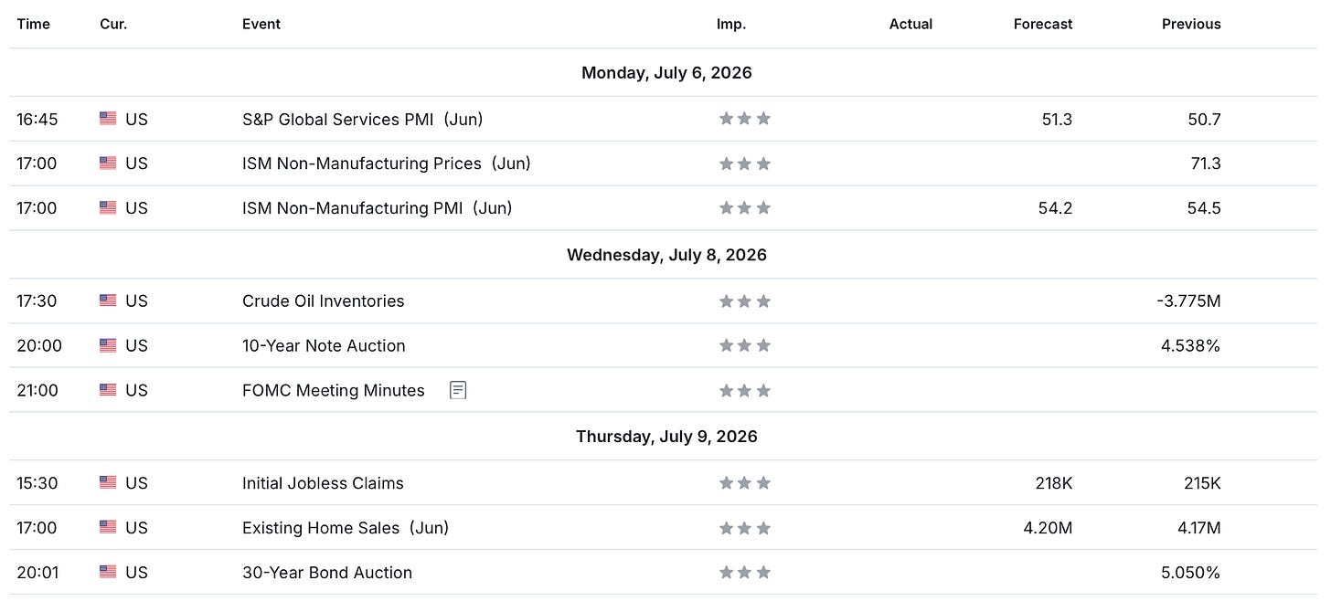
Task: Click importance stars for 10-Year Note Auction
Action: 744,345
